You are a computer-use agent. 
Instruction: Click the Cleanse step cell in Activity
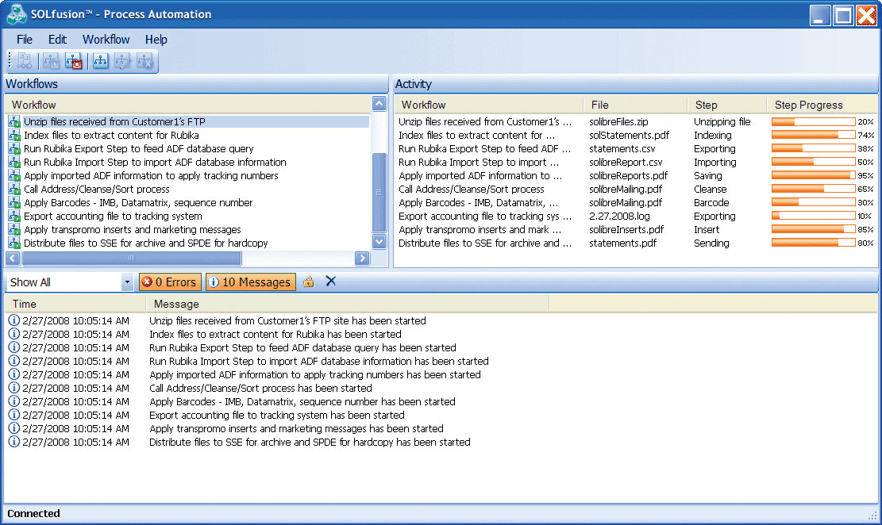(x=710, y=189)
